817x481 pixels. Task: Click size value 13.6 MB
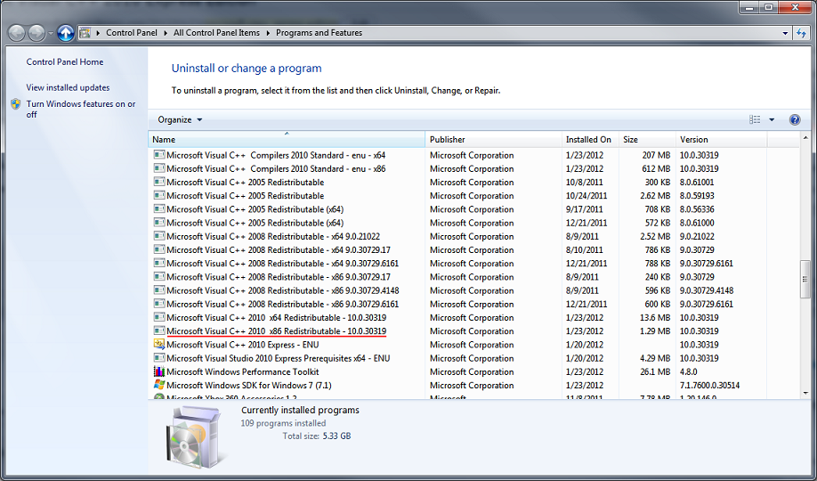(x=655, y=317)
